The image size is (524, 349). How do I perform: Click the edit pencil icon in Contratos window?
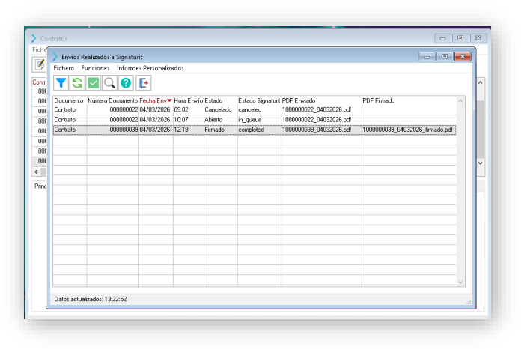click(x=39, y=64)
